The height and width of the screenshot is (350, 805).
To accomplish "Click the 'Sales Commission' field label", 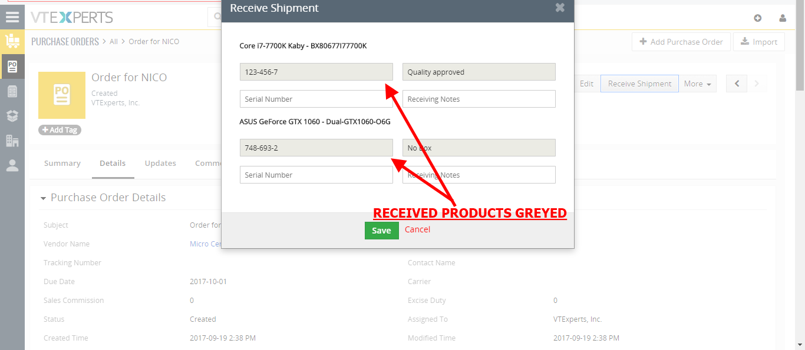I will click(x=74, y=300).
